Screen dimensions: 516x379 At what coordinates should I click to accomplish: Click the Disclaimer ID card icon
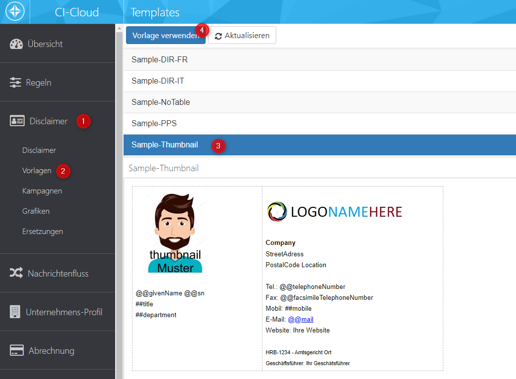click(17, 121)
